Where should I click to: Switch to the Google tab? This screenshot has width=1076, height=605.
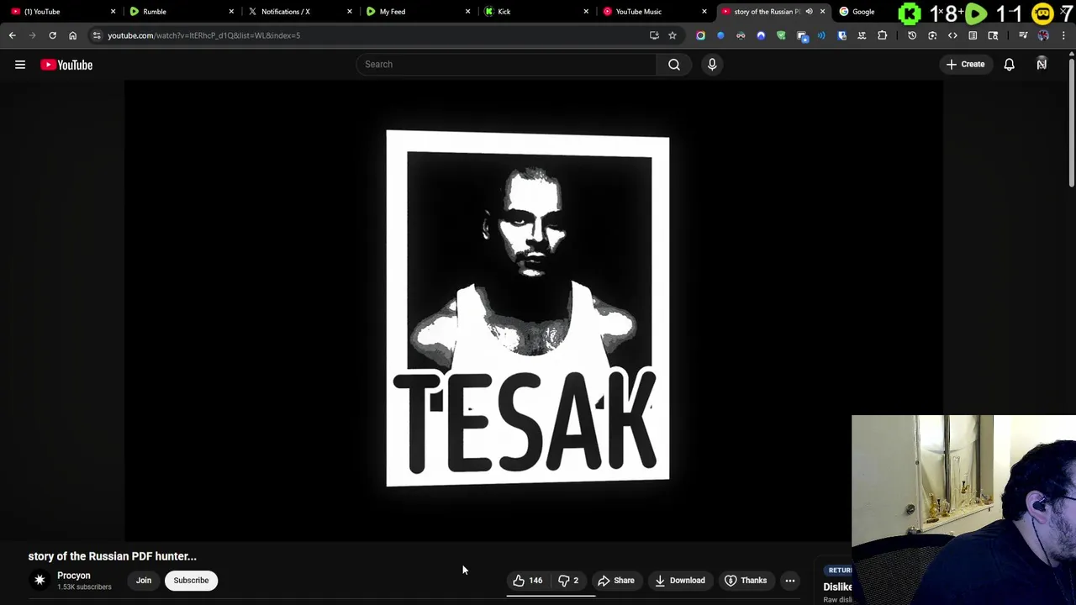863,12
